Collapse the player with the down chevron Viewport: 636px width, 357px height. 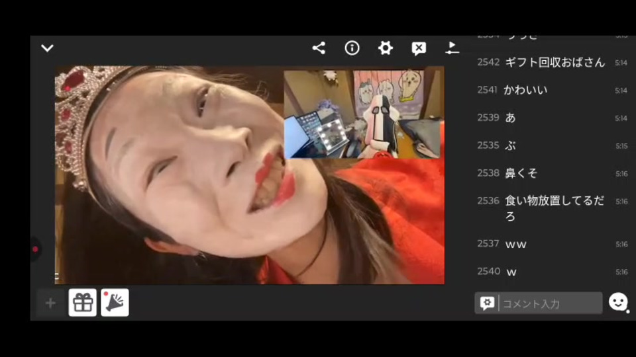(x=48, y=48)
